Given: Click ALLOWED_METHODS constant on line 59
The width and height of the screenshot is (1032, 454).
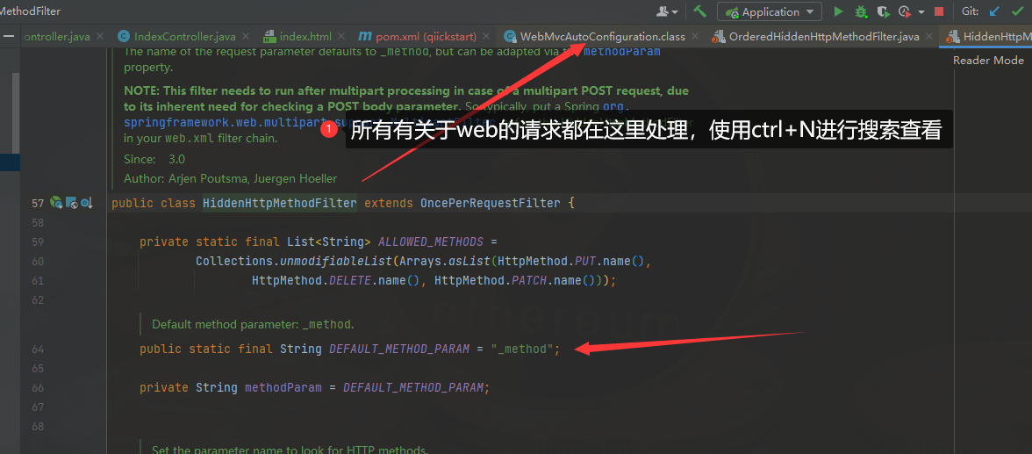Looking at the screenshot, I should [431, 241].
